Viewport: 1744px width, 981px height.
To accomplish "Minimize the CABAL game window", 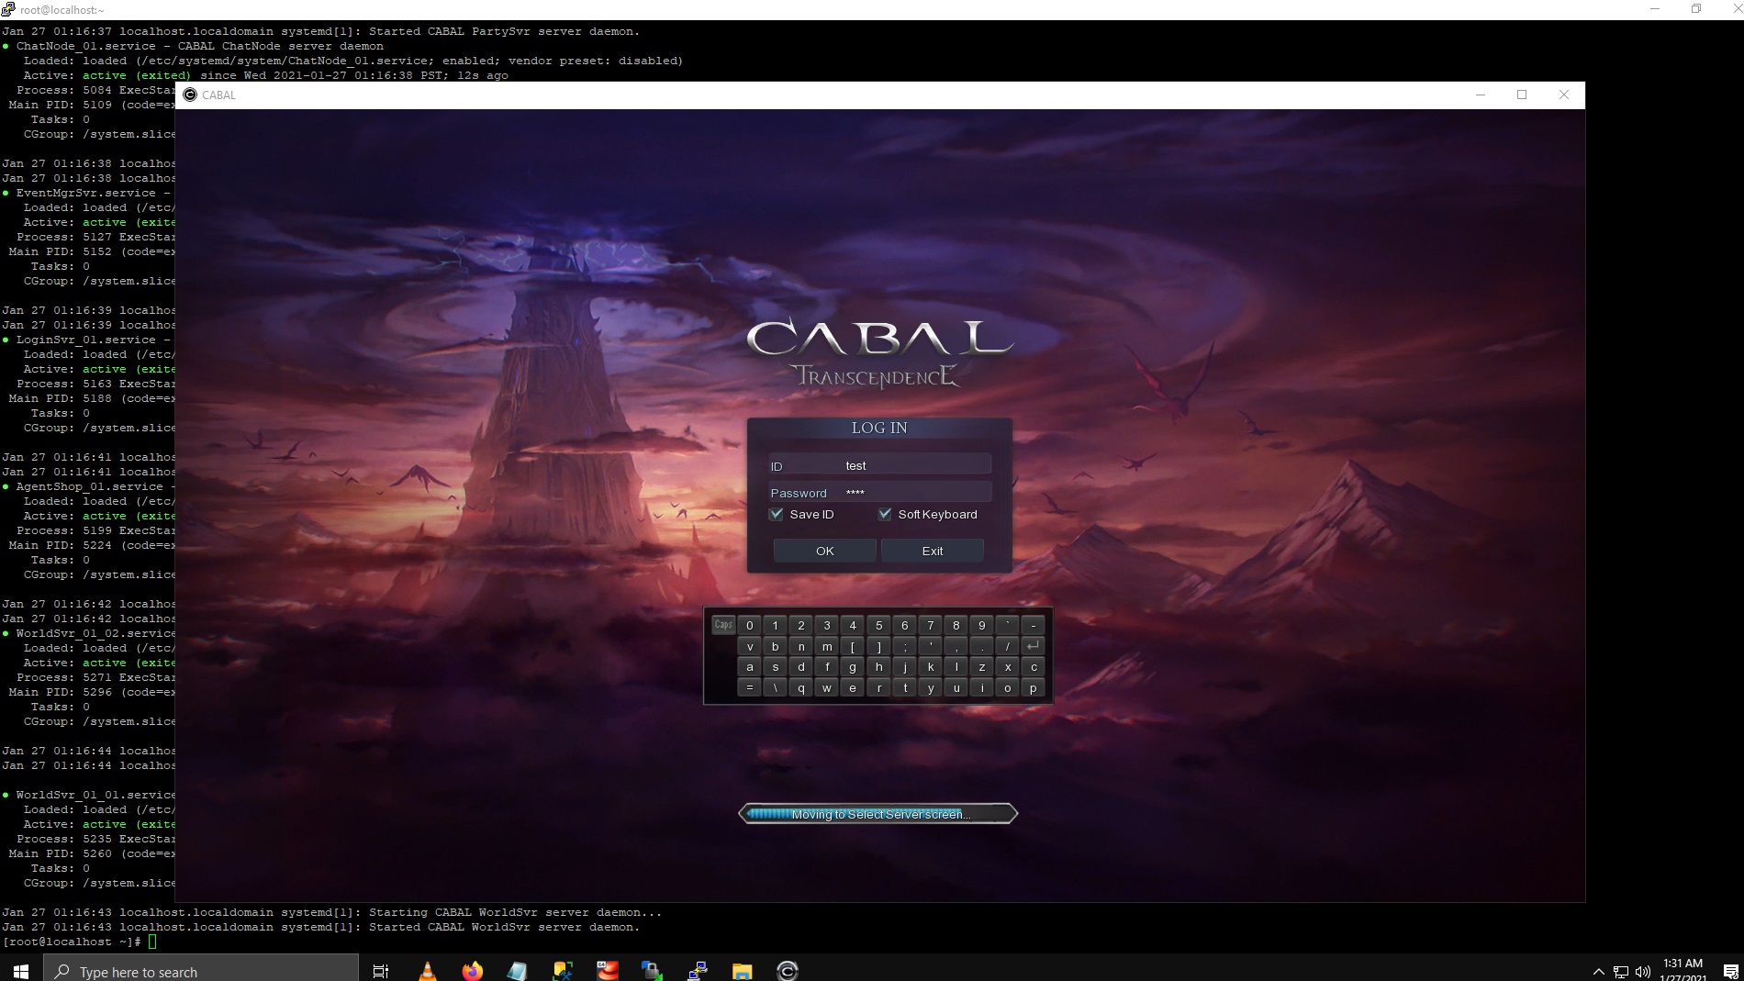I will coord(1480,95).
